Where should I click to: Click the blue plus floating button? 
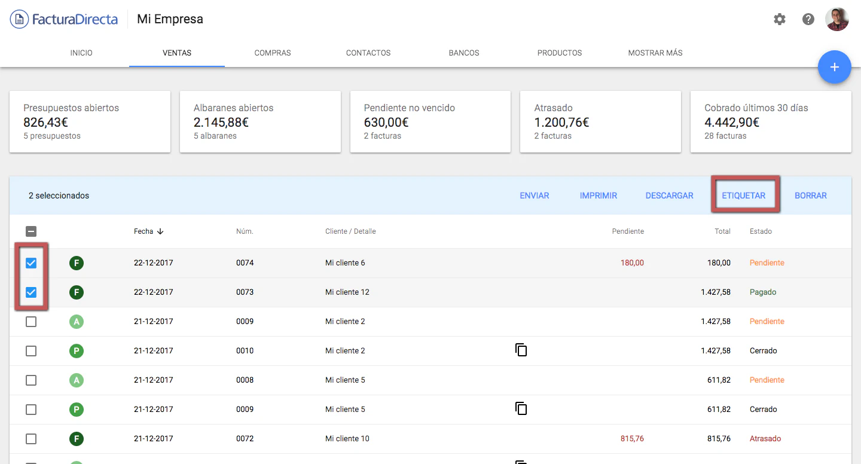point(834,67)
